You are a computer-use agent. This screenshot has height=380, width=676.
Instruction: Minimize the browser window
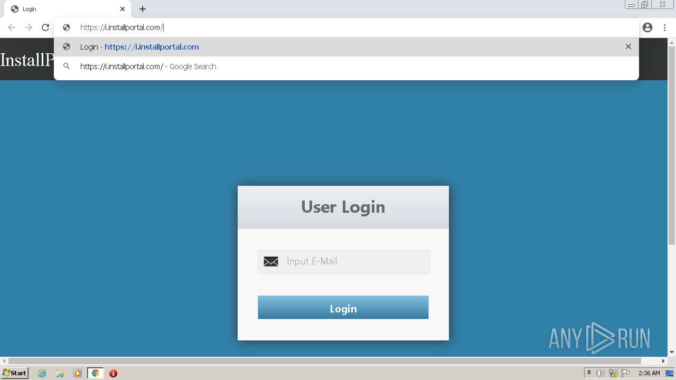click(632, 5)
